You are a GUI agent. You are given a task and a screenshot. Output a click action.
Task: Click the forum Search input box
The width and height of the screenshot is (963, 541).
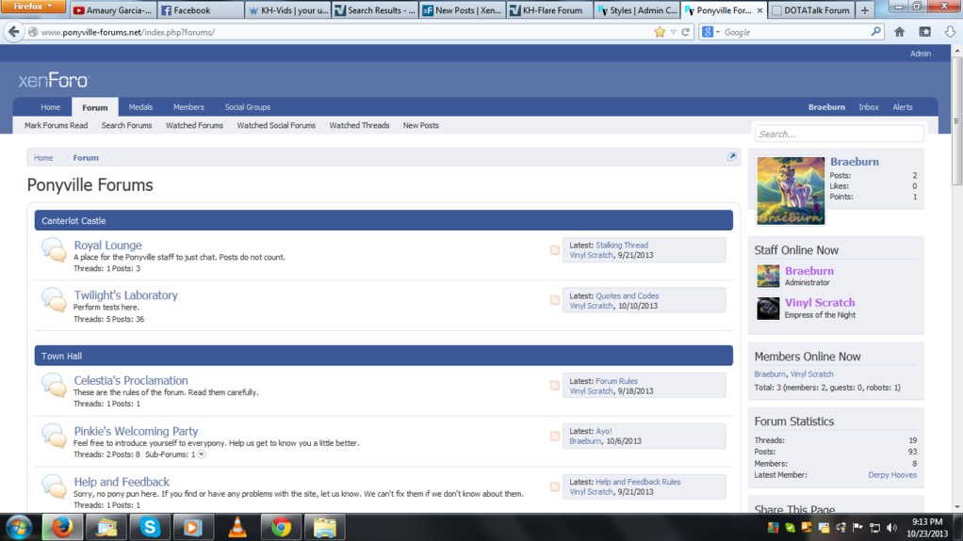point(838,134)
